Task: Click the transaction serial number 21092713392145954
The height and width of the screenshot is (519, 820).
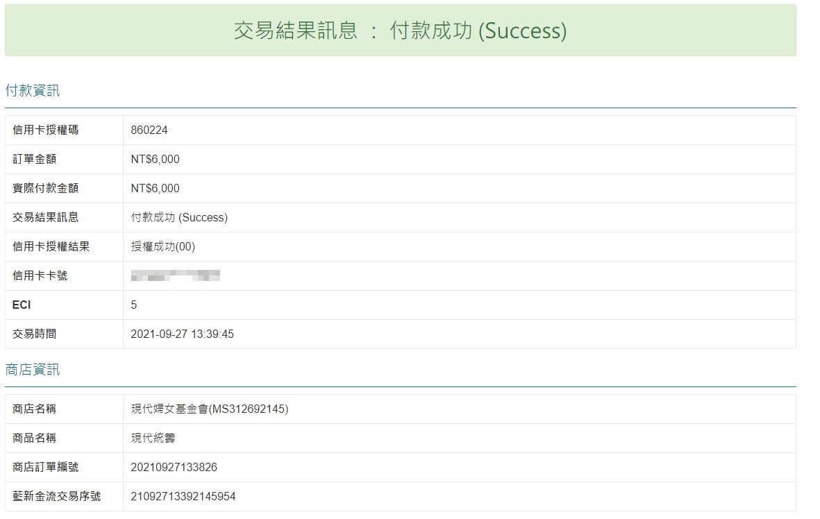Action: [183, 496]
